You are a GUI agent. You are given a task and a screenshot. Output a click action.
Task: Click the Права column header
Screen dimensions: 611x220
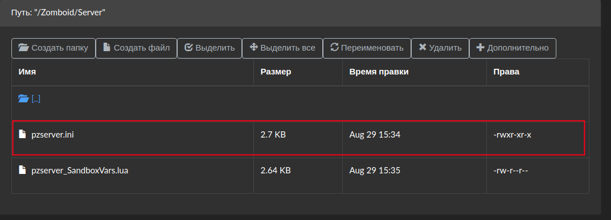pyautogui.click(x=506, y=72)
